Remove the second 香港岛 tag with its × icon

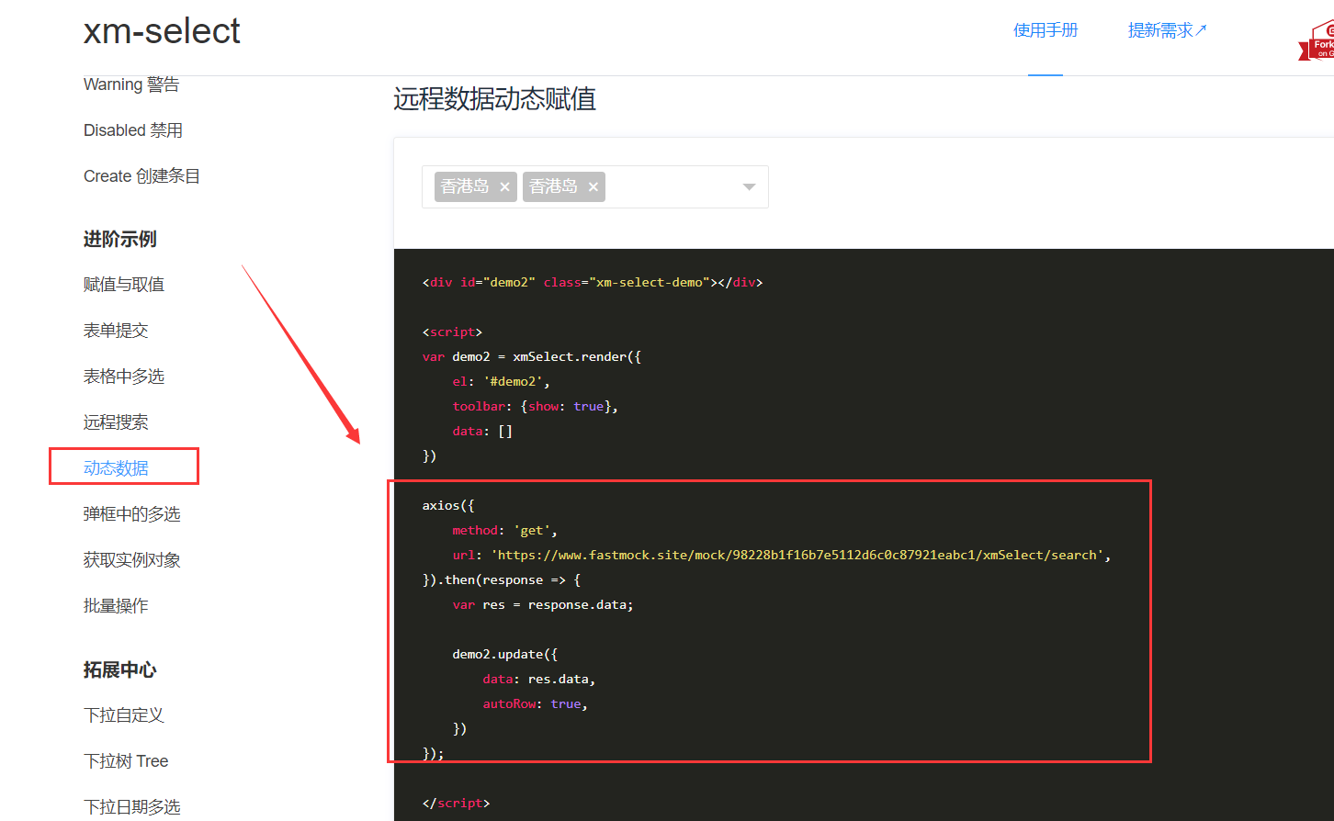[594, 186]
